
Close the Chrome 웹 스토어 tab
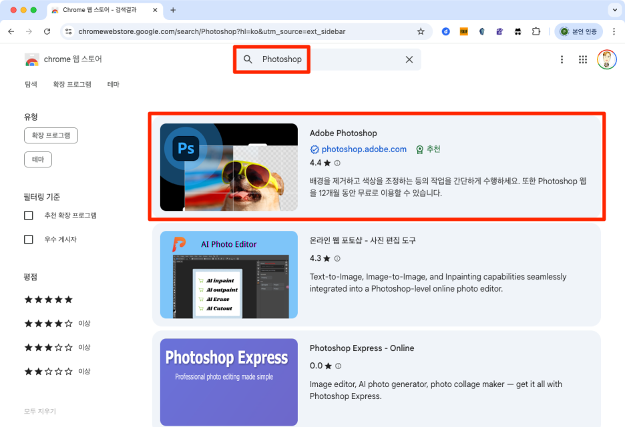point(155,10)
